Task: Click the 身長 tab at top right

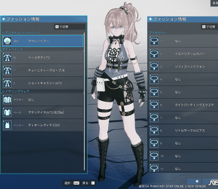Action: (x=214, y=3)
